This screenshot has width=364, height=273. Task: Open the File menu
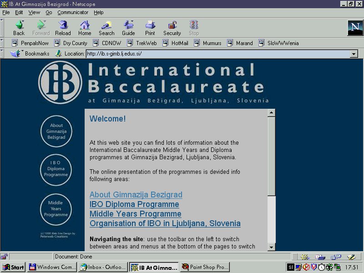6,13
